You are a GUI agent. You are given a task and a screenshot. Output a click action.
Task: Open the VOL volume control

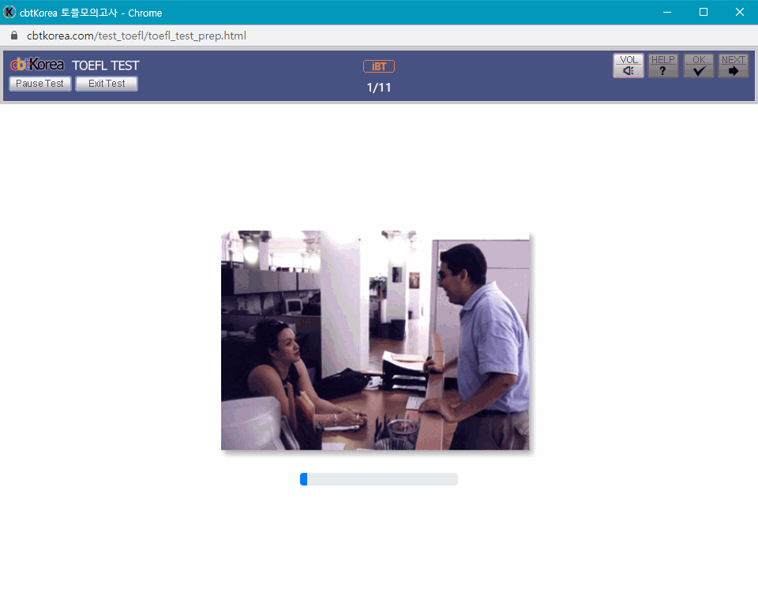tap(628, 66)
